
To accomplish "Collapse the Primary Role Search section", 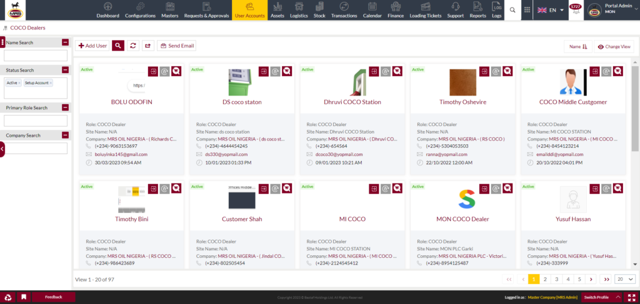I will tap(65, 107).
